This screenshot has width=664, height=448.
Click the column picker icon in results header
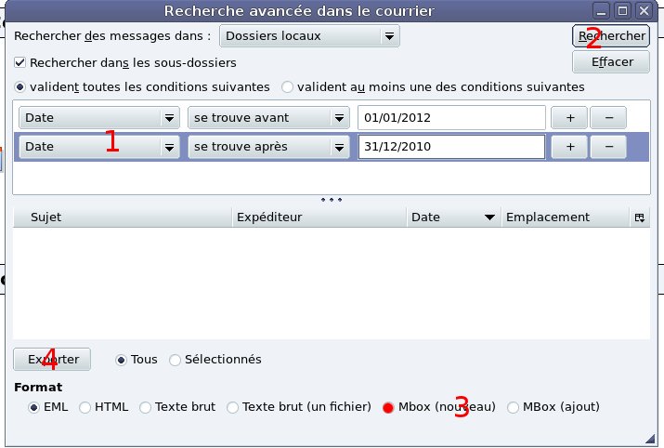click(639, 217)
